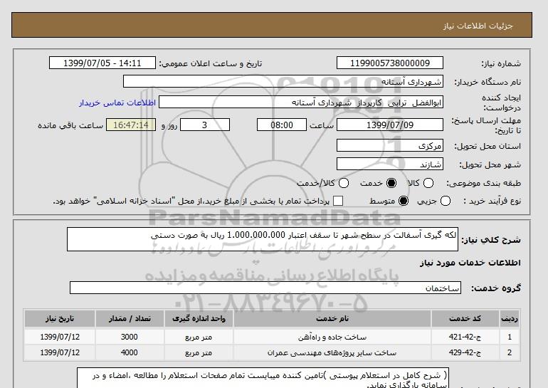The image size is (548, 388).
Task: Click the quantity cell 4000
Action: coord(130,352)
